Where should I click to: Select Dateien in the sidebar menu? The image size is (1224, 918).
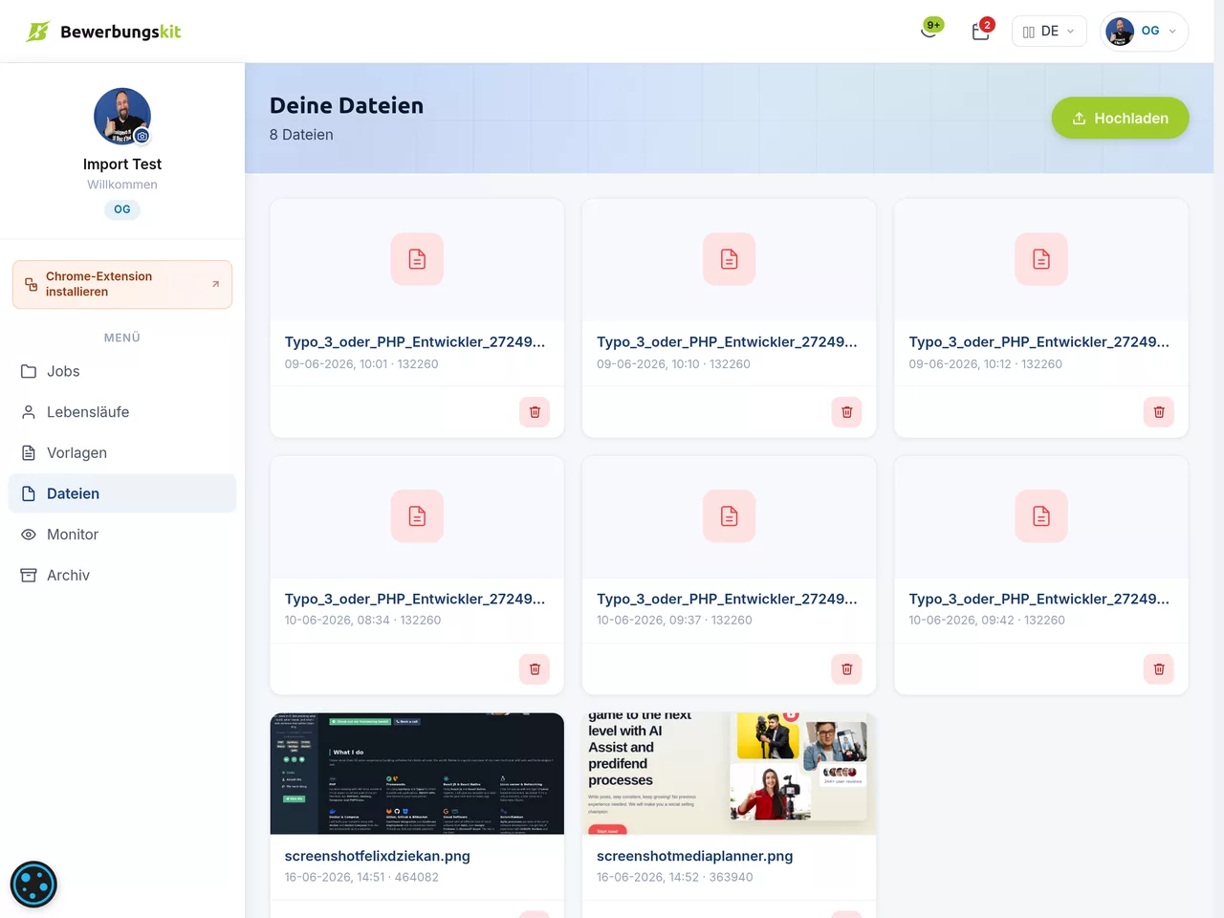(x=122, y=493)
